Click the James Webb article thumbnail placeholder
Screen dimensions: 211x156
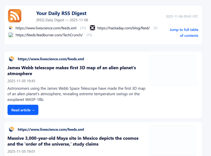[173, 70]
